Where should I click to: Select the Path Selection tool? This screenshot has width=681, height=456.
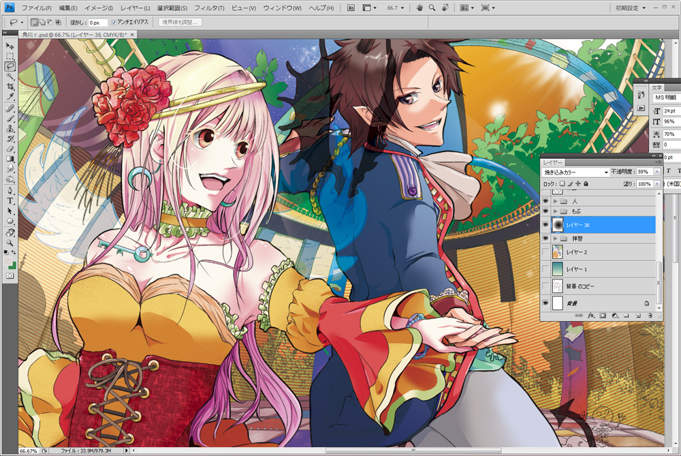pos(10,211)
